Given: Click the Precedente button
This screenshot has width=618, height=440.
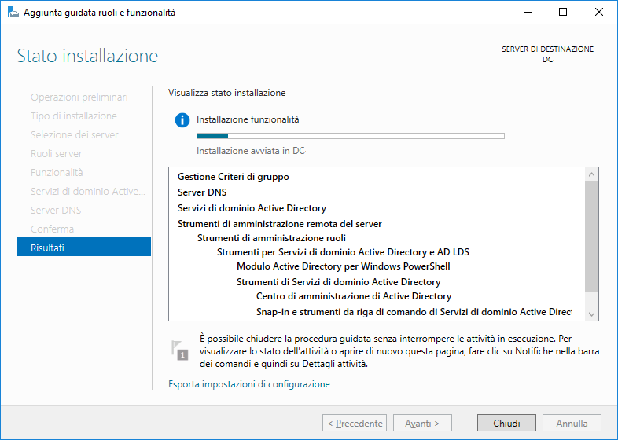Looking at the screenshot, I should click(355, 423).
